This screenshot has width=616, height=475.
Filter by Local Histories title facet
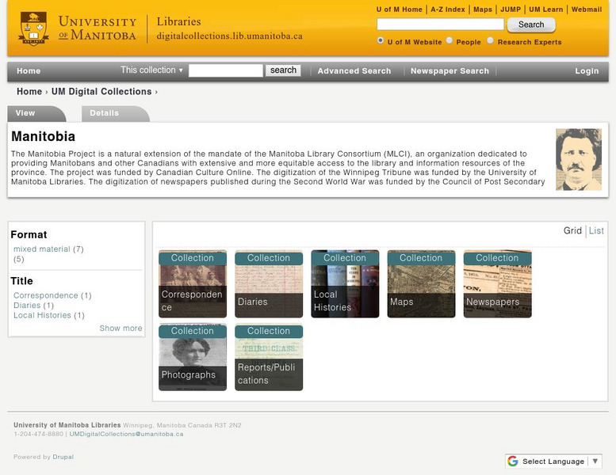point(42,315)
